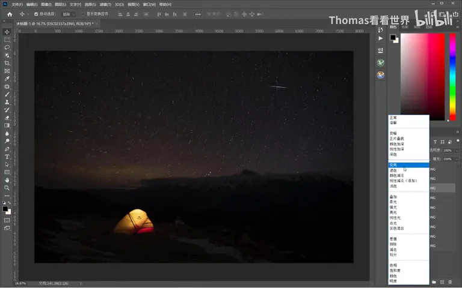This screenshot has width=462, height=288.
Task: Click the delete layer trash icon
Action: (450, 282)
